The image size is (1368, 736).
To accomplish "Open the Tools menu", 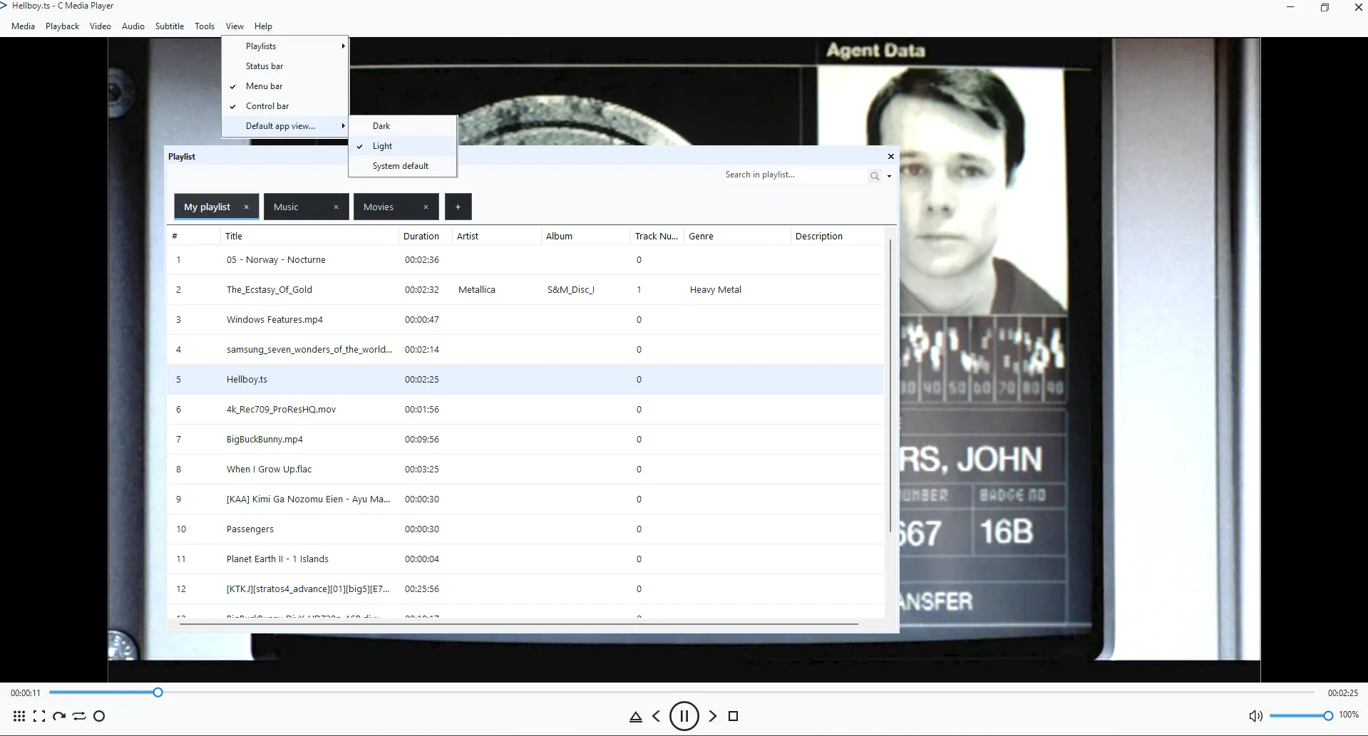I will tap(205, 26).
